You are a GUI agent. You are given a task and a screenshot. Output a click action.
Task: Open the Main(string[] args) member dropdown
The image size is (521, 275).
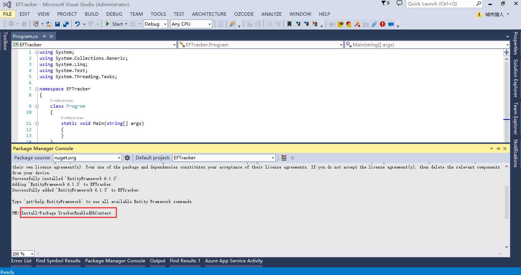click(427, 45)
